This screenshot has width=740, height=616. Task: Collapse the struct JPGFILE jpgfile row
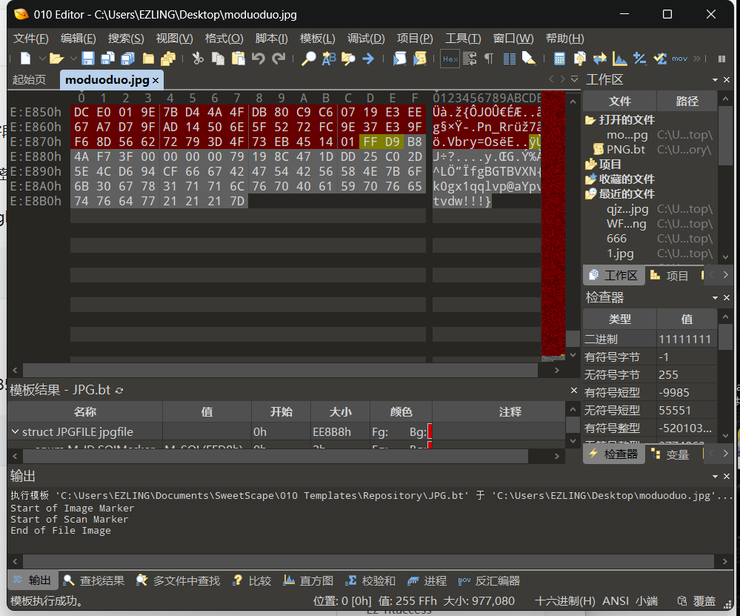15,431
